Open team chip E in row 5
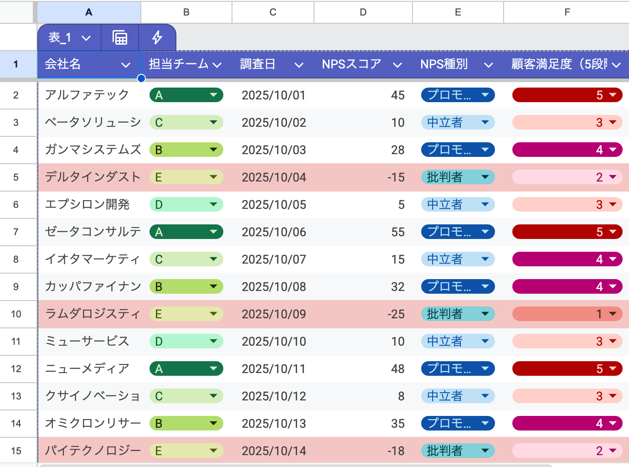Viewport: 629px width, 467px height. tap(186, 177)
